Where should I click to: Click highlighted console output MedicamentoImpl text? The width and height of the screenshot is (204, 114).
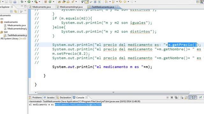tap(78, 104)
